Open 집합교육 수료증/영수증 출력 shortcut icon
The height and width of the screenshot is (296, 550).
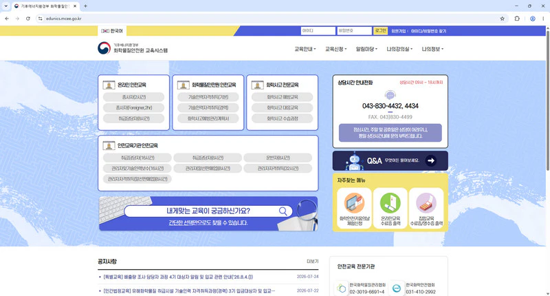(x=426, y=202)
